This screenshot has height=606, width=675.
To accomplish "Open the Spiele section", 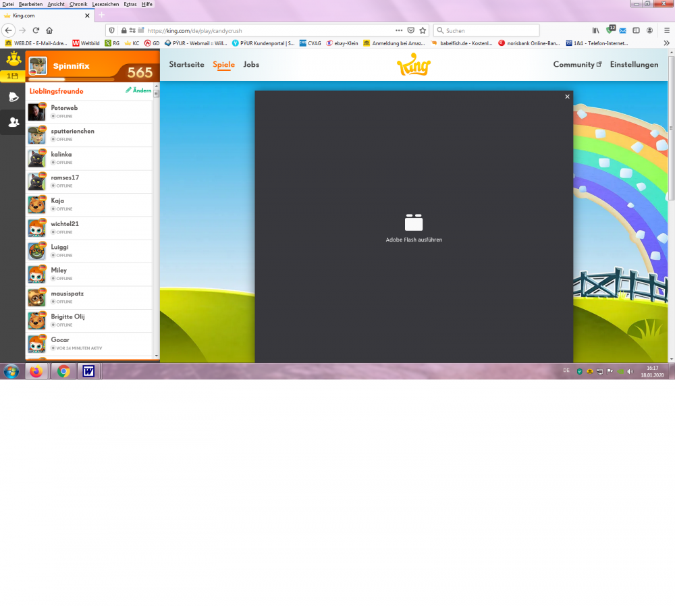I will 224,65.
